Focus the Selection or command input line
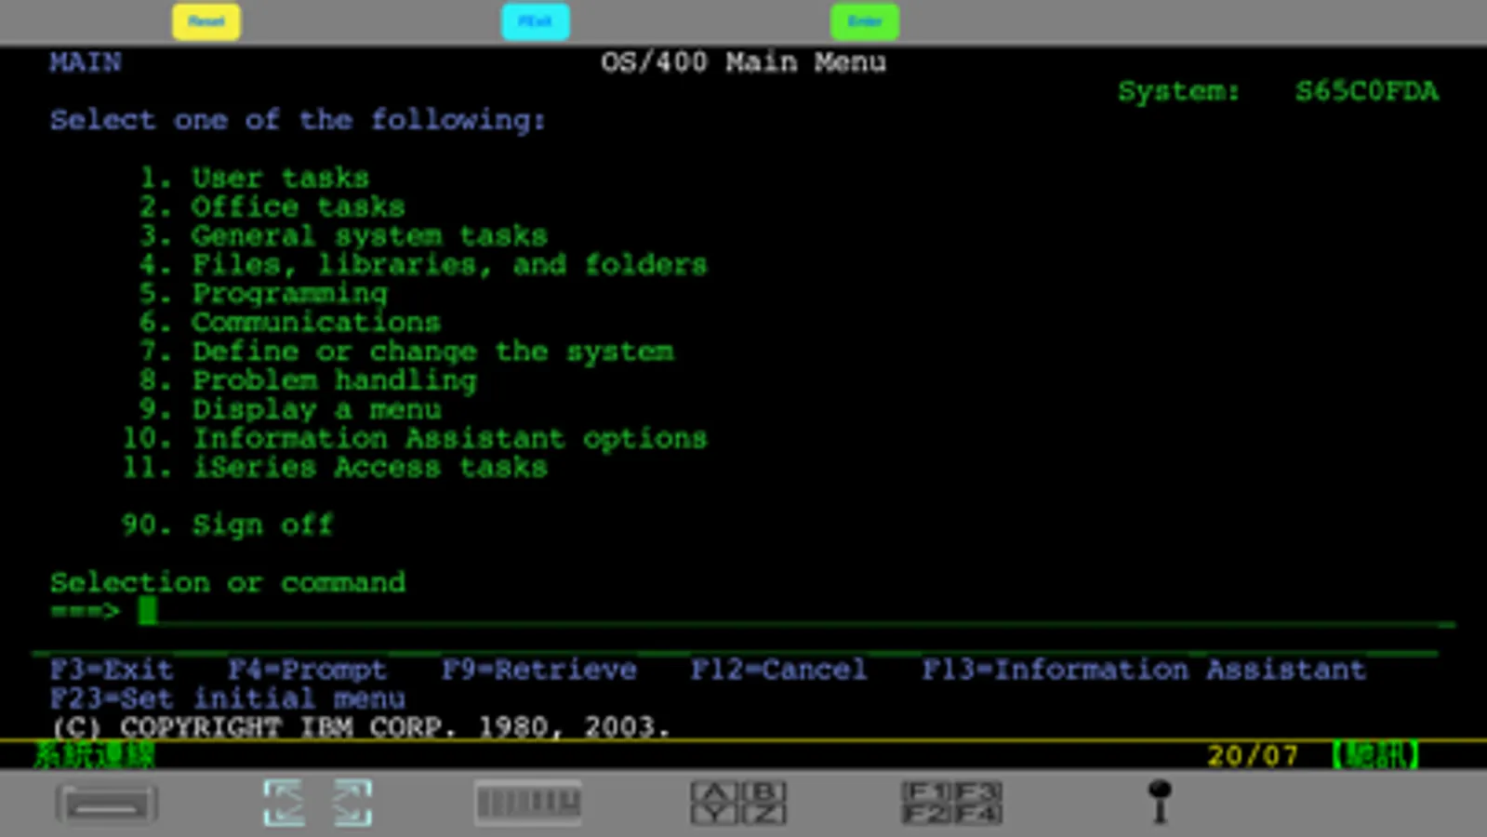The height and width of the screenshot is (837, 1487). pos(797,612)
